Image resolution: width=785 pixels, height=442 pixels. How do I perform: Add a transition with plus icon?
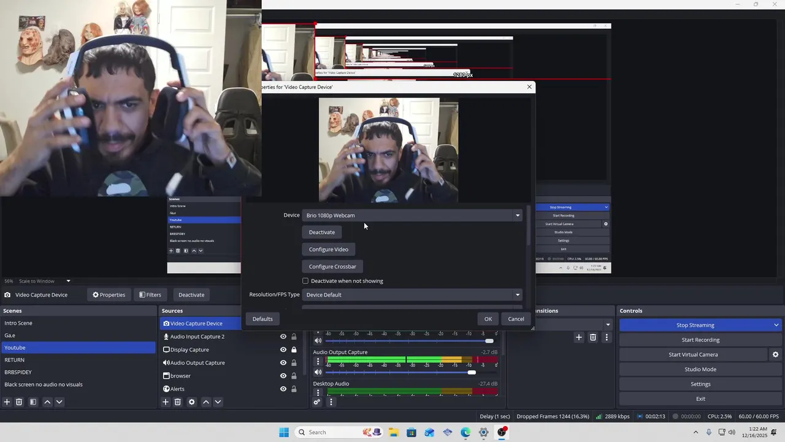(x=578, y=337)
